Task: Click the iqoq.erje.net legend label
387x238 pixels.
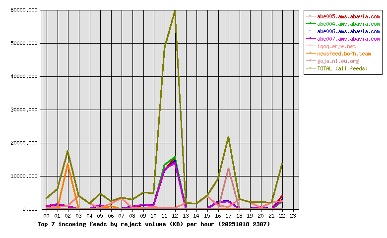Action: pos(336,47)
